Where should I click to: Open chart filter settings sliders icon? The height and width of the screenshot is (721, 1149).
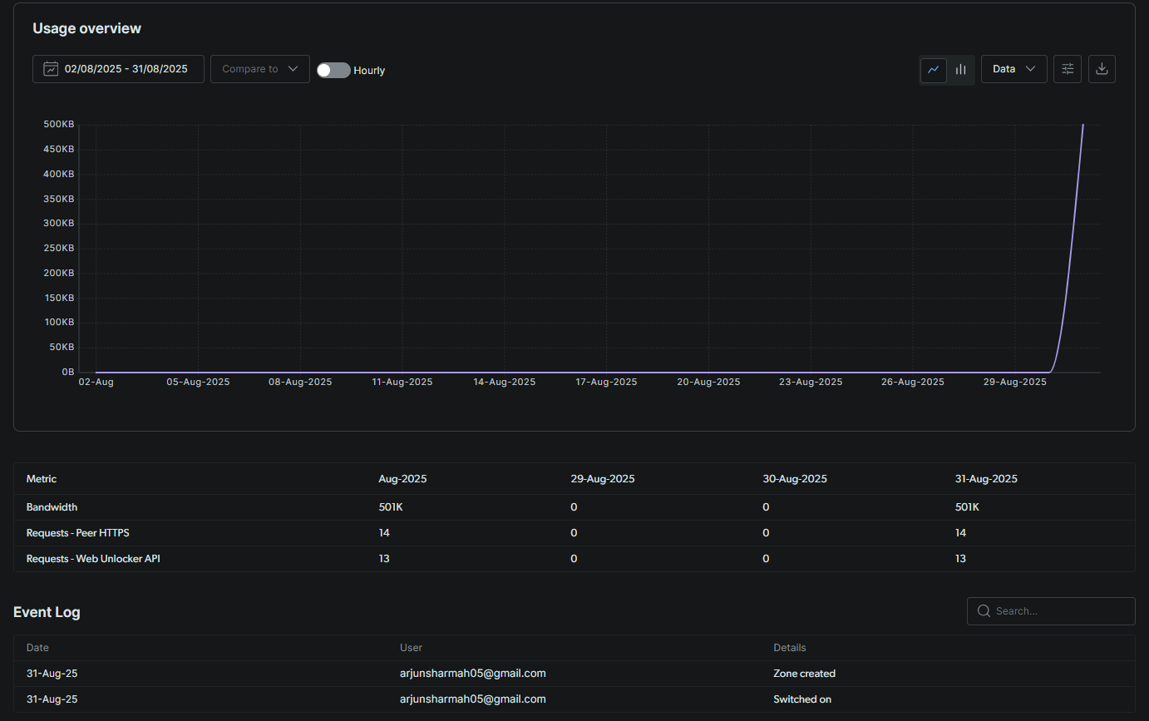[1068, 69]
